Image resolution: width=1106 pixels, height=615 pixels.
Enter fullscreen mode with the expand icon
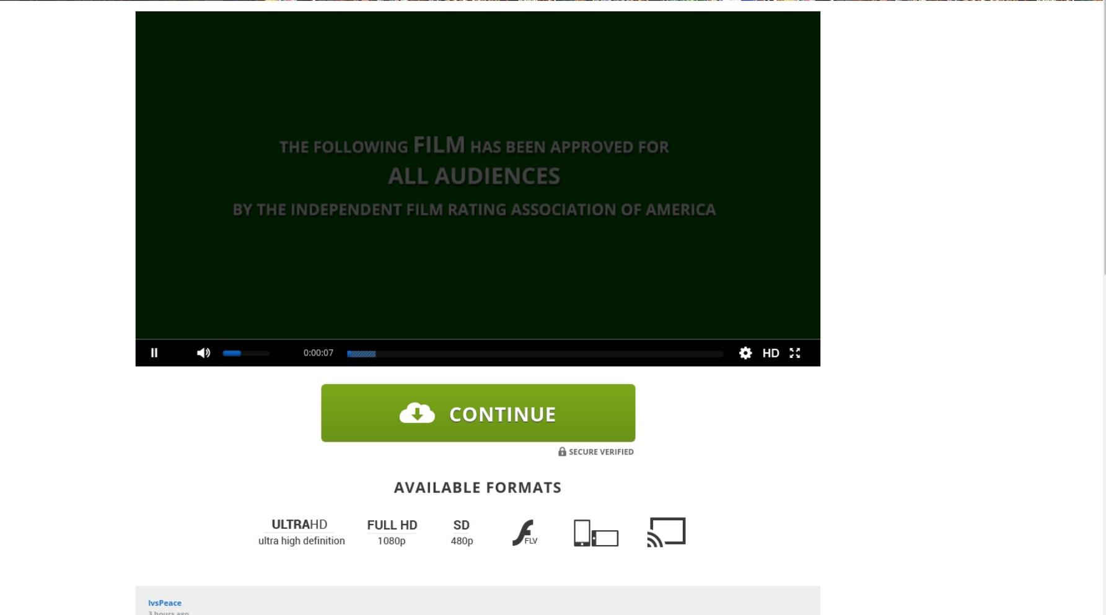pyautogui.click(x=795, y=353)
